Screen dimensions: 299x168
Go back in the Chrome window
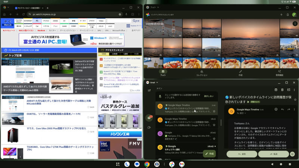click(x=11, y=14)
